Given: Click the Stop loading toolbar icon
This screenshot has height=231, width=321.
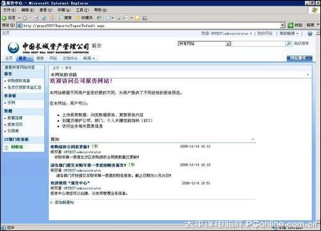Looking at the screenshot, I should click(x=36, y=18).
